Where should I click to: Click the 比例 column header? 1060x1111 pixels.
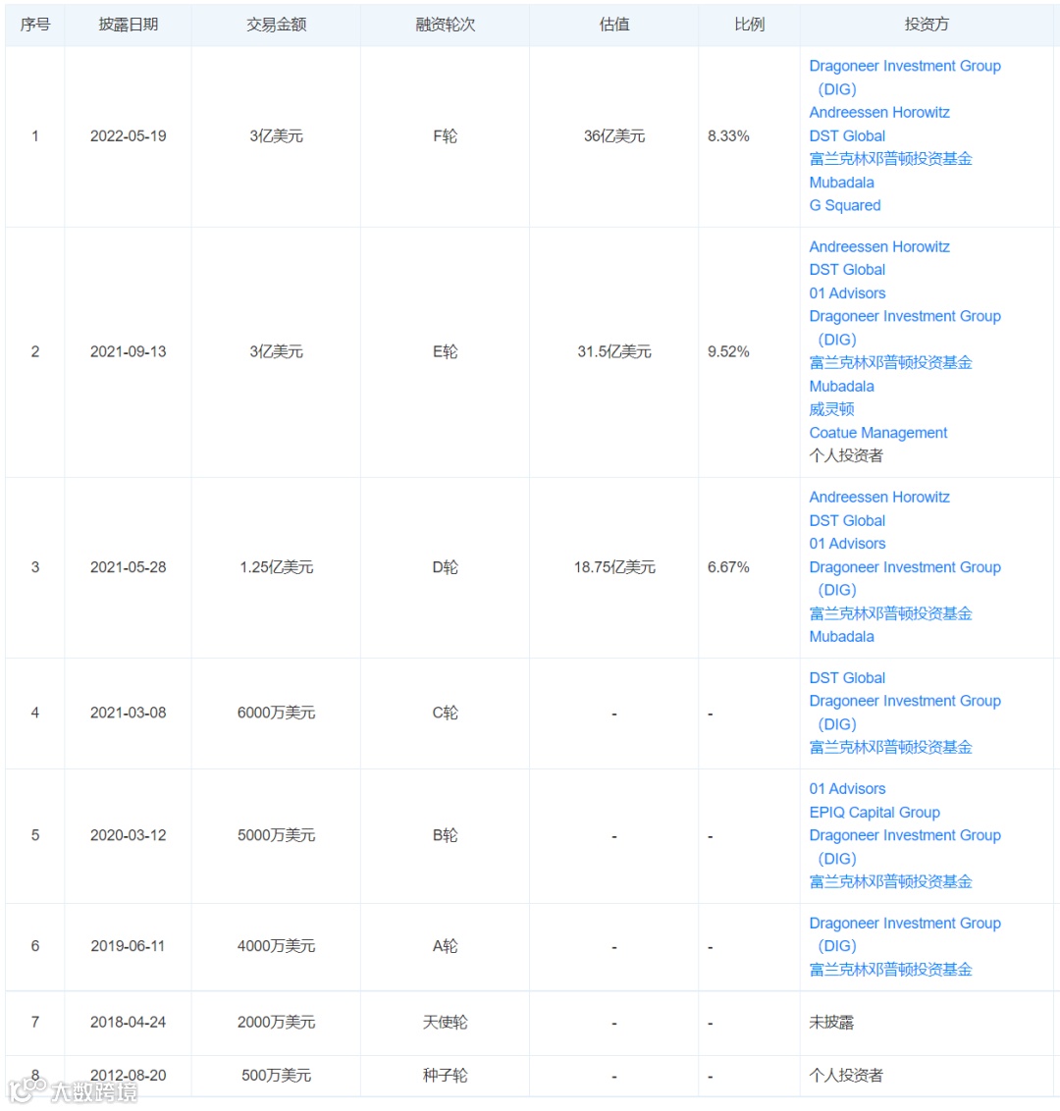749,25
